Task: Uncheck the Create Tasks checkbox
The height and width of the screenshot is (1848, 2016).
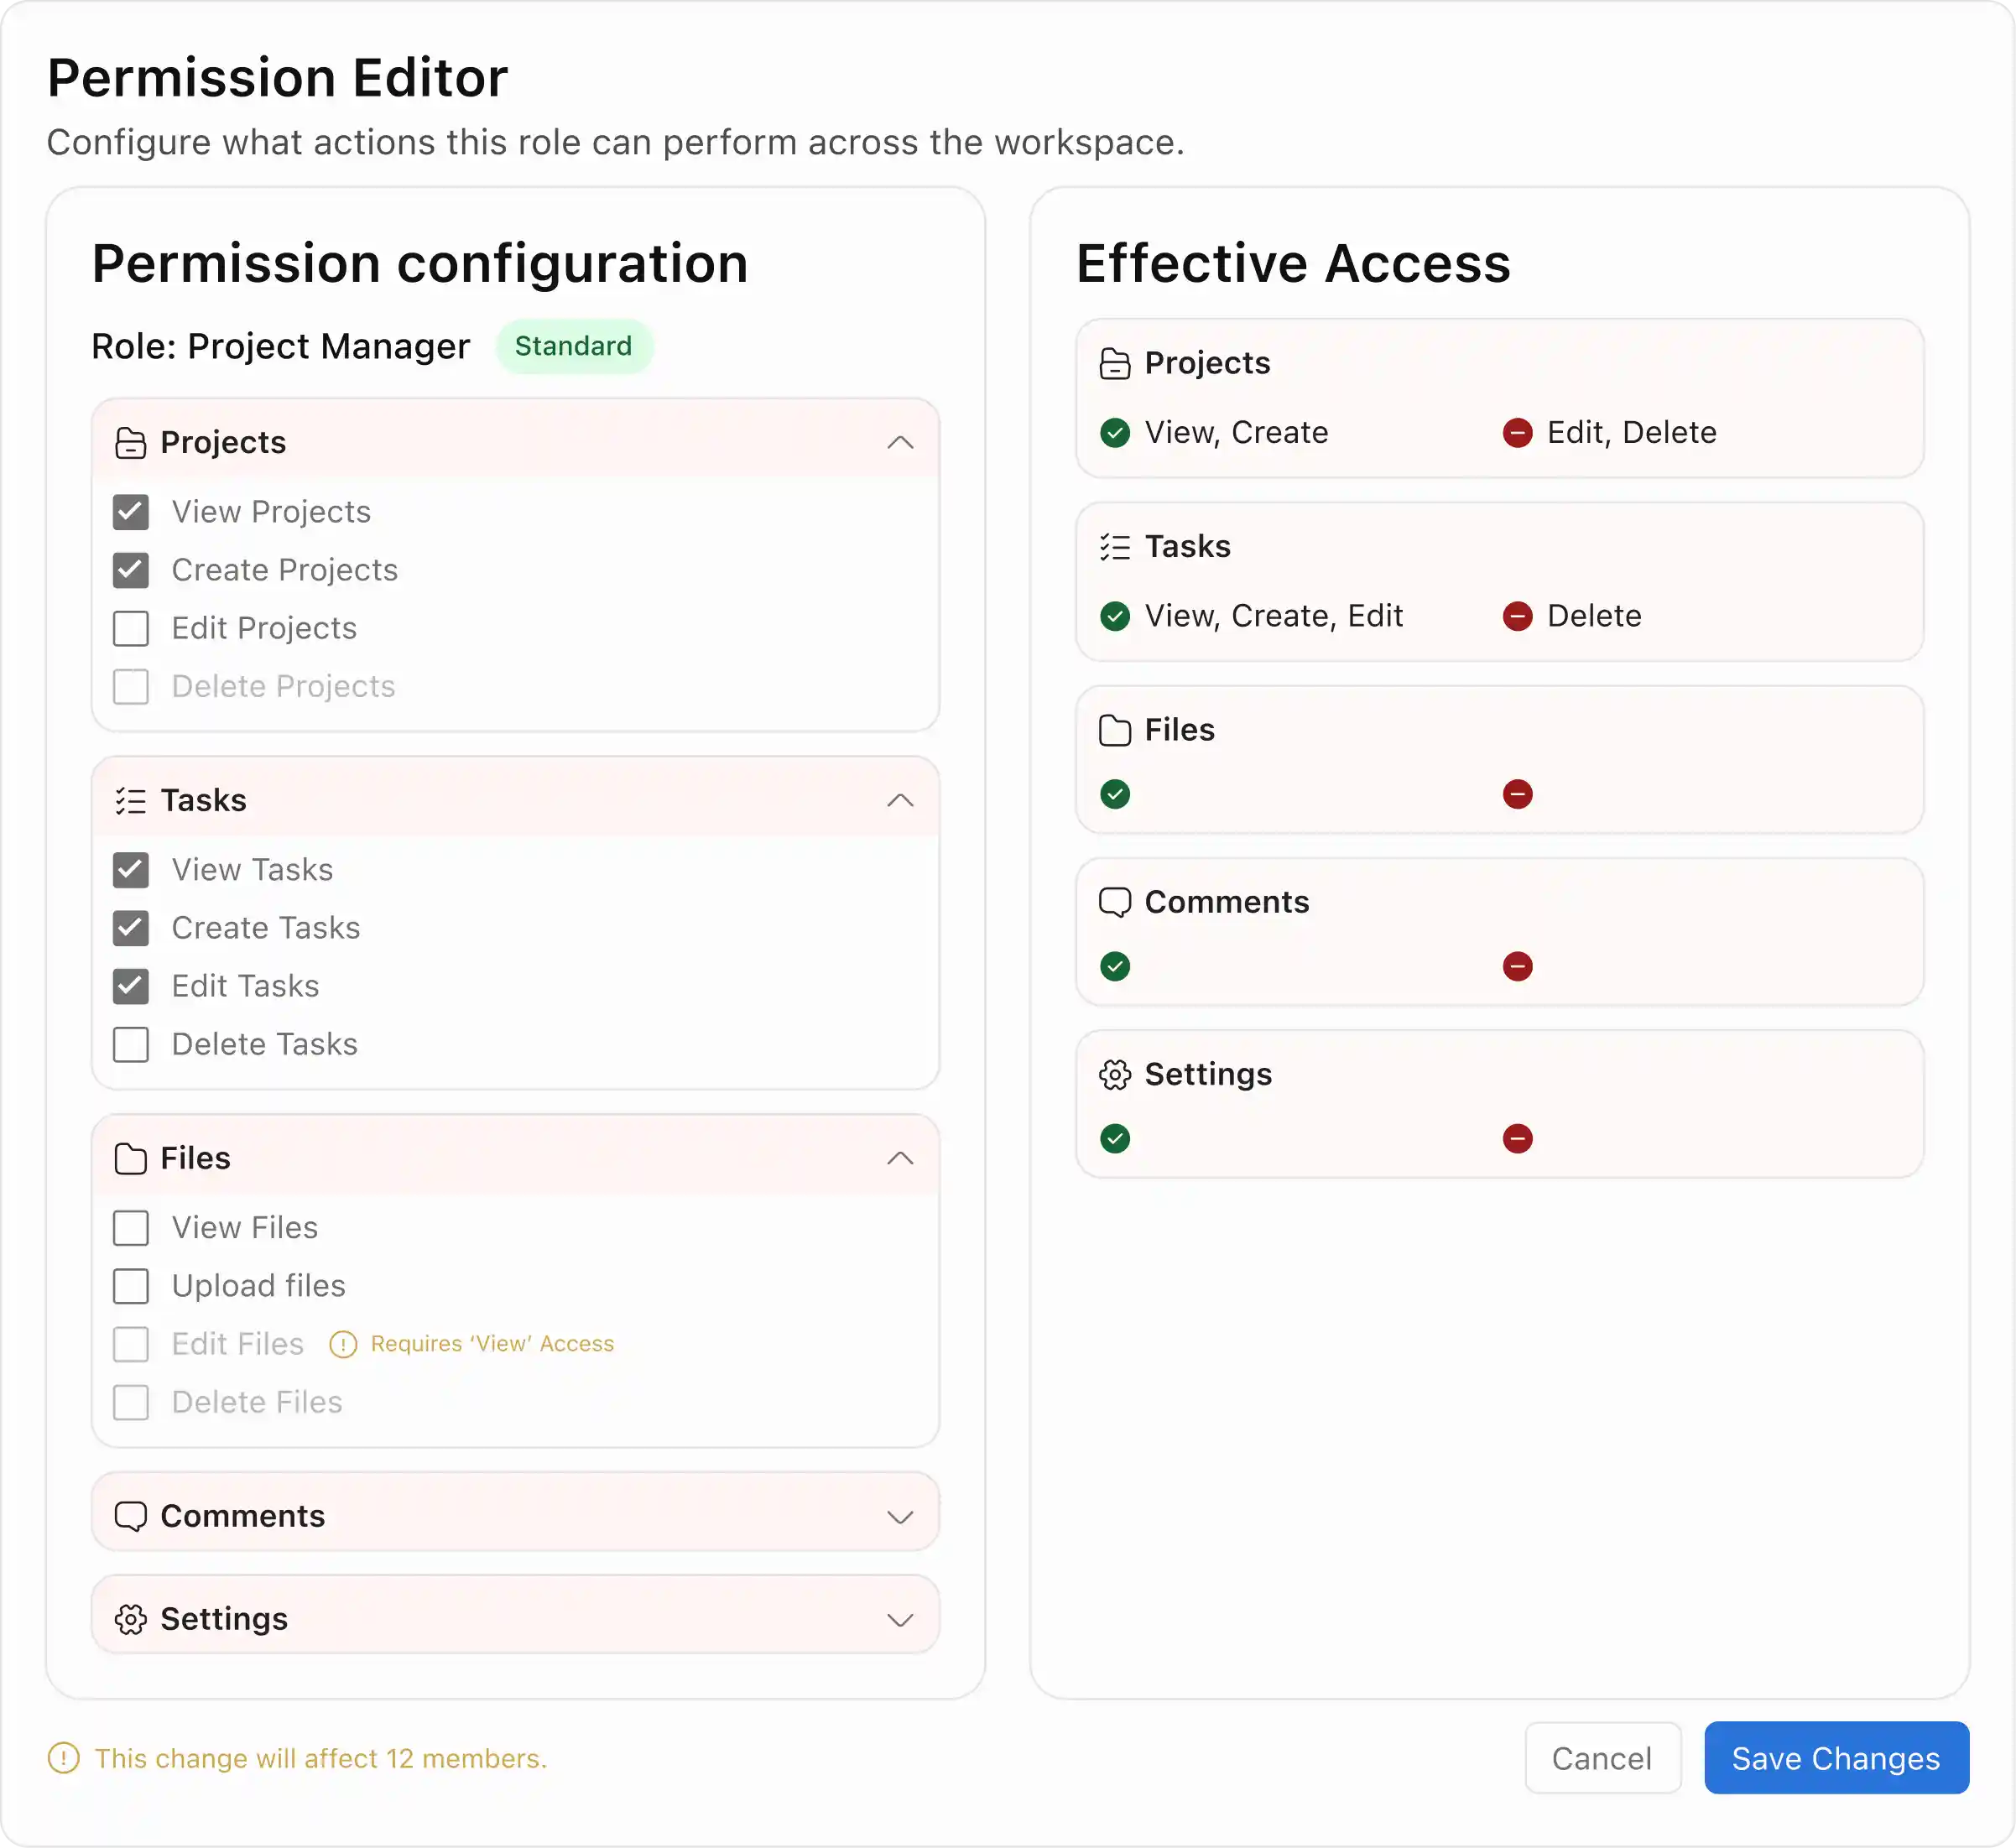Action: (x=131, y=928)
